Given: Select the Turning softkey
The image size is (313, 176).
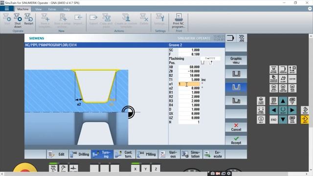Looking at the screenshot, I should click(x=102, y=154).
